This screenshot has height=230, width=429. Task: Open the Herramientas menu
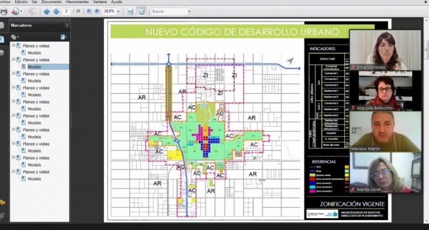[x=77, y=2]
